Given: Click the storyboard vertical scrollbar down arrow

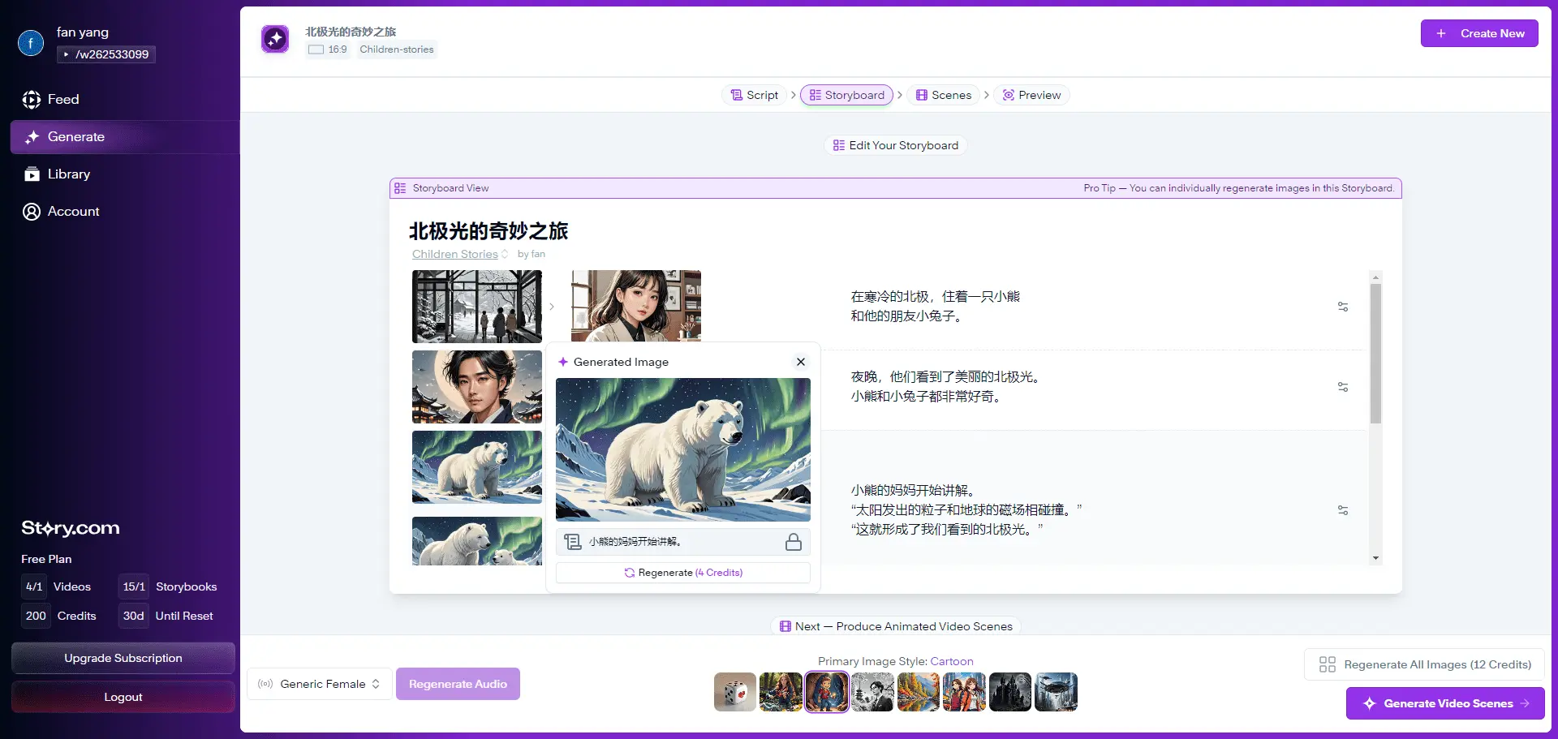Looking at the screenshot, I should (1375, 558).
